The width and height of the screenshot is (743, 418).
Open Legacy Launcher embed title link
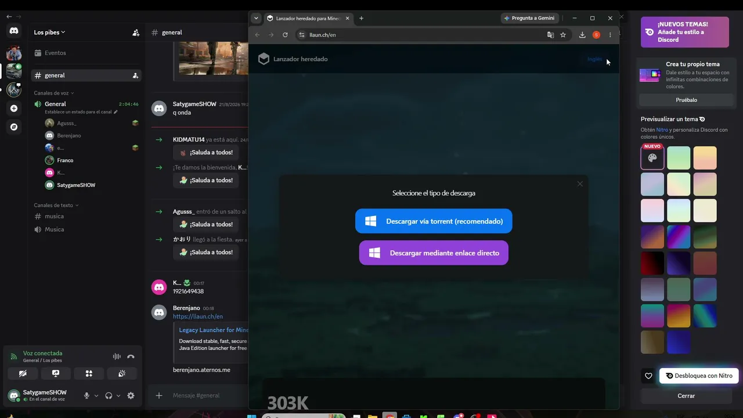point(214,330)
